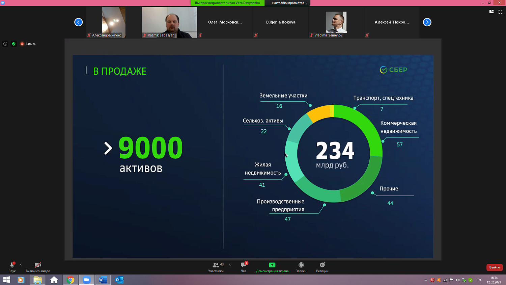
Task: Click Транспорт, спецтехника chart label
Action: click(383, 98)
